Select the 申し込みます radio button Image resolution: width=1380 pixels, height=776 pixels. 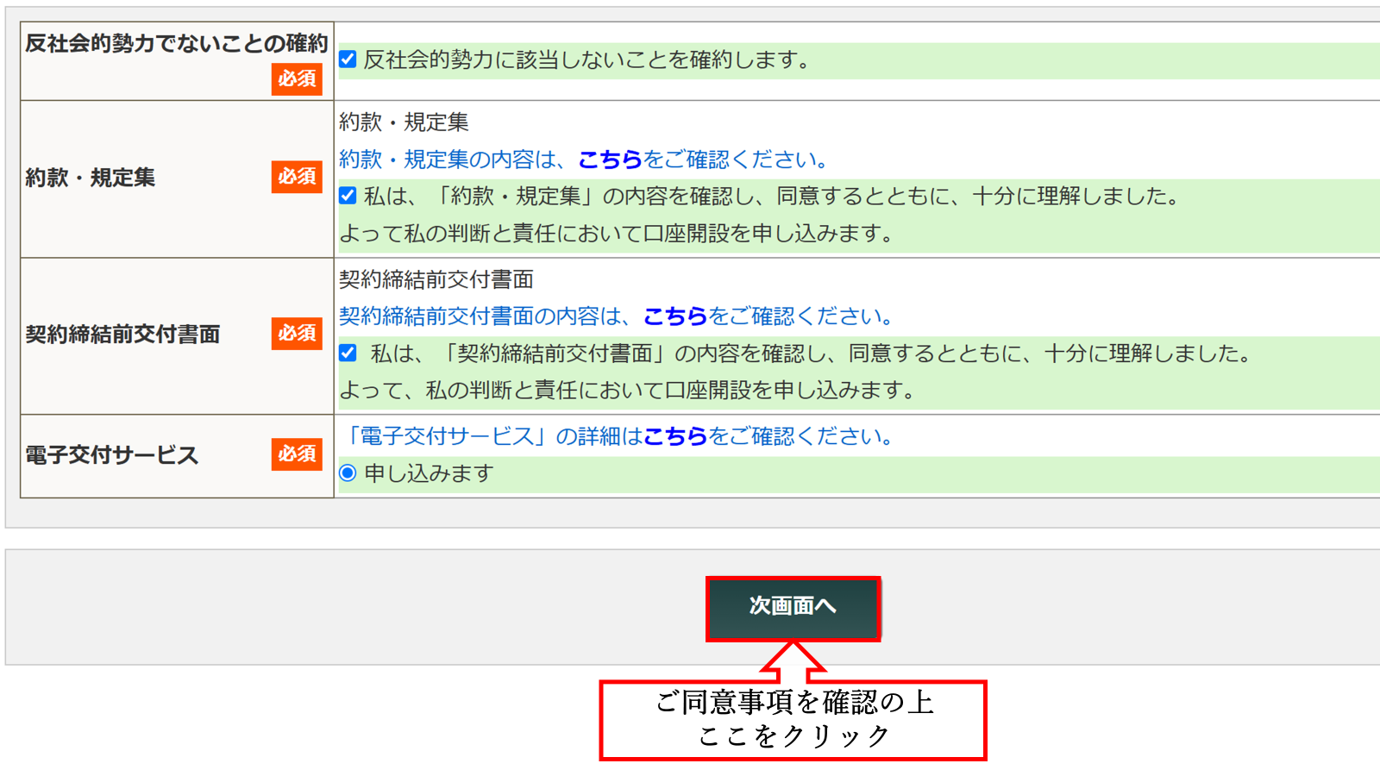click(348, 472)
